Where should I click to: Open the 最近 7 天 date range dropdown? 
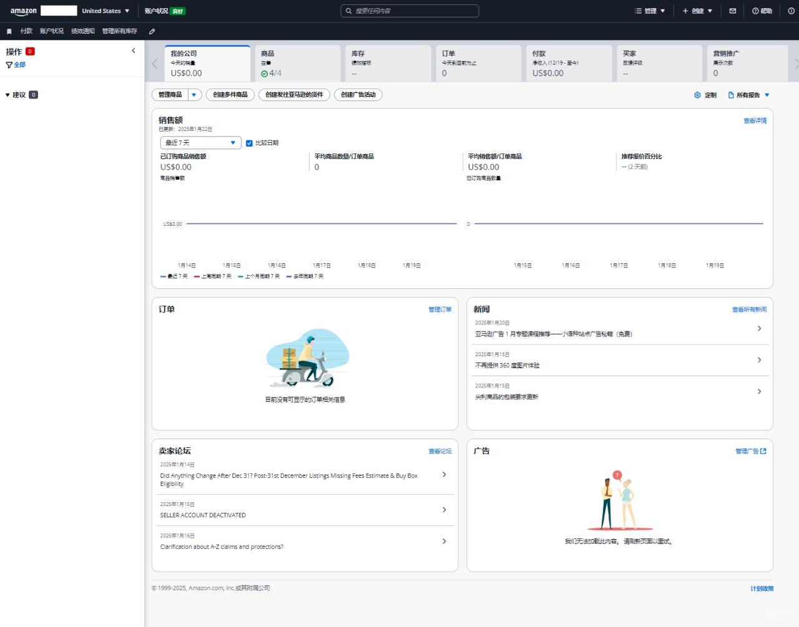coord(200,143)
